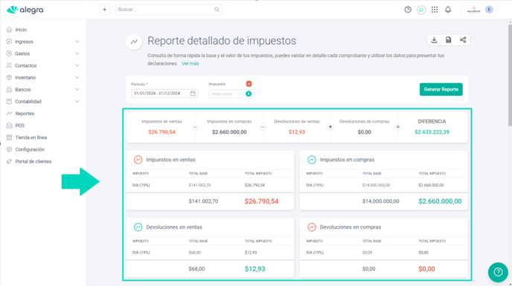Expand the Bancos menu chevron
Image resolution: width=512 pixels, height=286 pixels.
[77, 89]
